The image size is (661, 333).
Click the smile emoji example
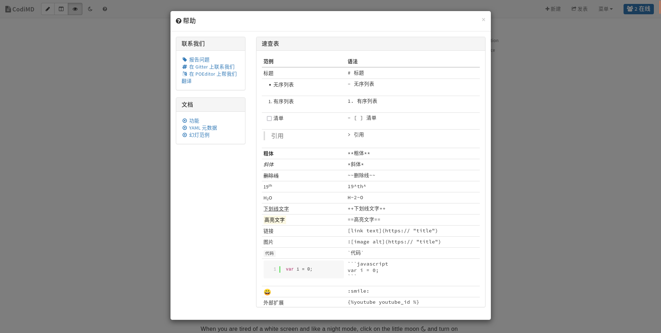pyautogui.click(x=267, y=292)
